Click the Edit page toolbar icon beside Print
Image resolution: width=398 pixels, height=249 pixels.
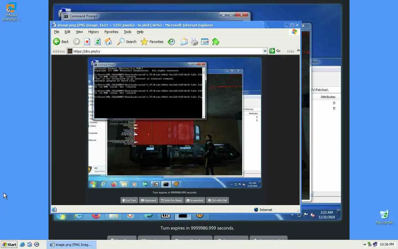coord(205,42)
